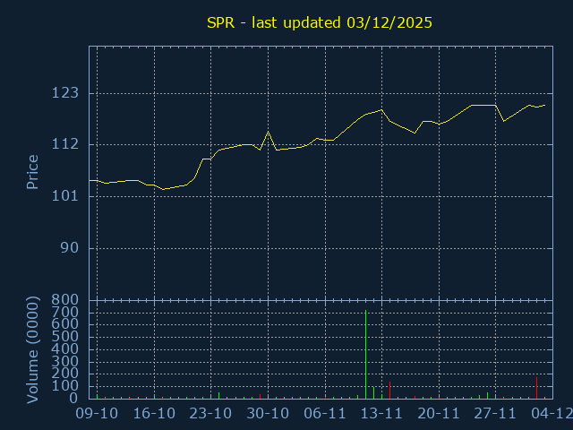Viewport: 573px width, 430px height.
Task: Select the price axis value 123
Action: [65, 93]
